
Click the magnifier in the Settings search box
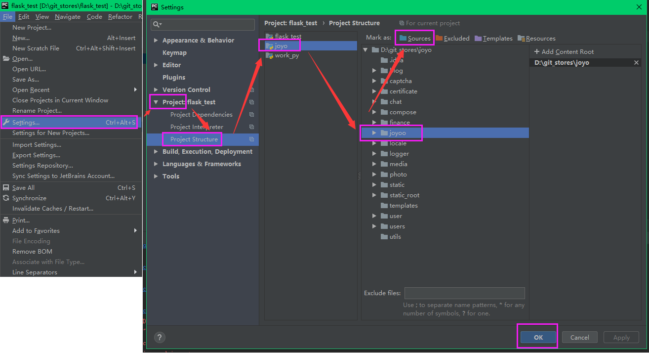[x=157, y=24]
